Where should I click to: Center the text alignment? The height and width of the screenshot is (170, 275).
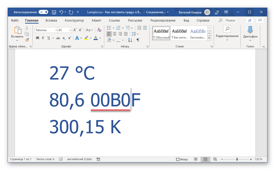coord(115,34)
